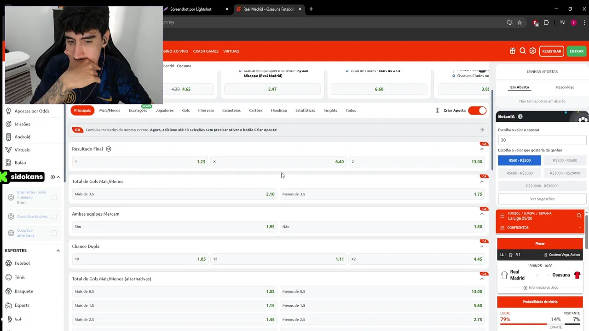Switch to the Escanteios tab
This screenshot has width=589, height=331.
(231, 110)
